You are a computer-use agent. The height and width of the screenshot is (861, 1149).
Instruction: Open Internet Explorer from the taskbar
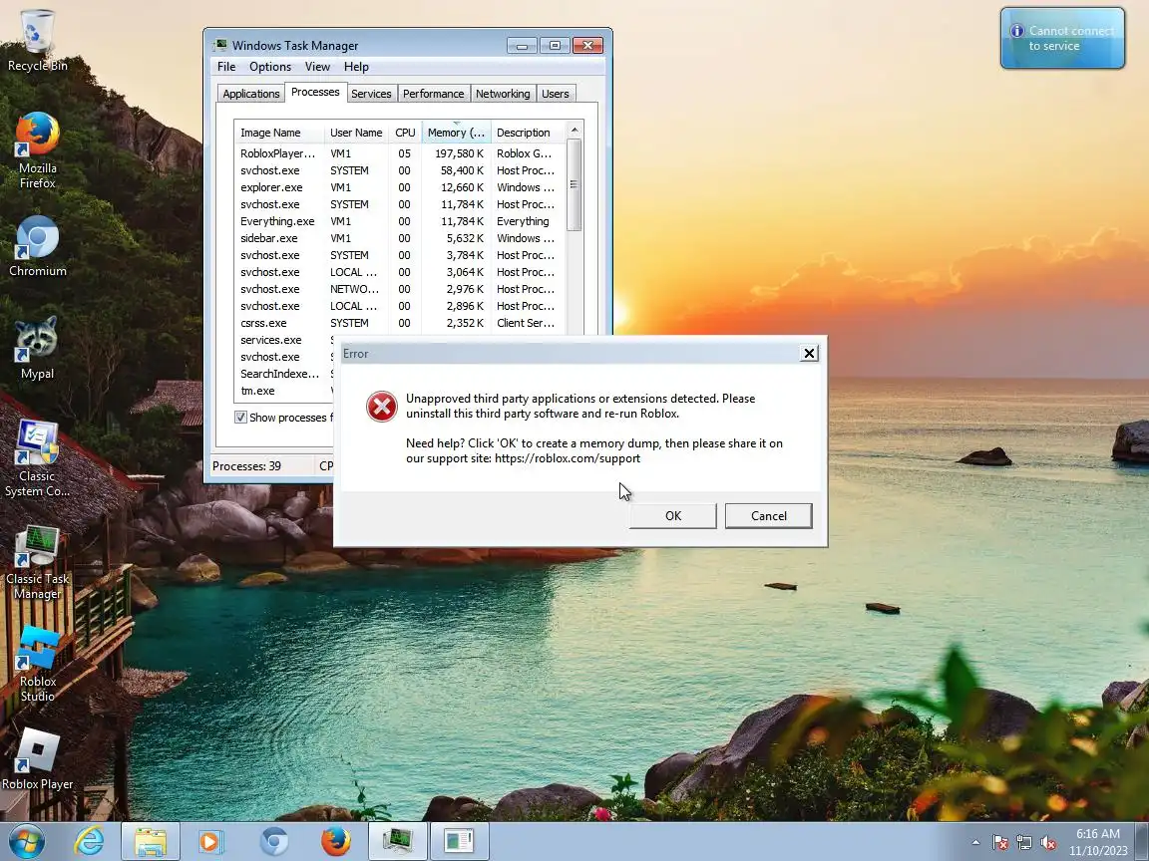pos(89,841)
